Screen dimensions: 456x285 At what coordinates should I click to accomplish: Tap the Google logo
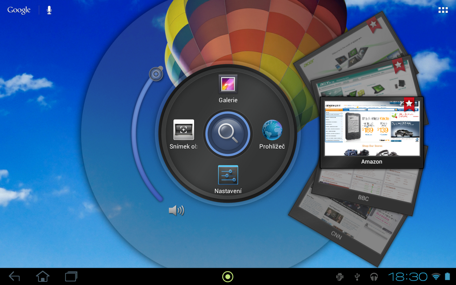18,9
